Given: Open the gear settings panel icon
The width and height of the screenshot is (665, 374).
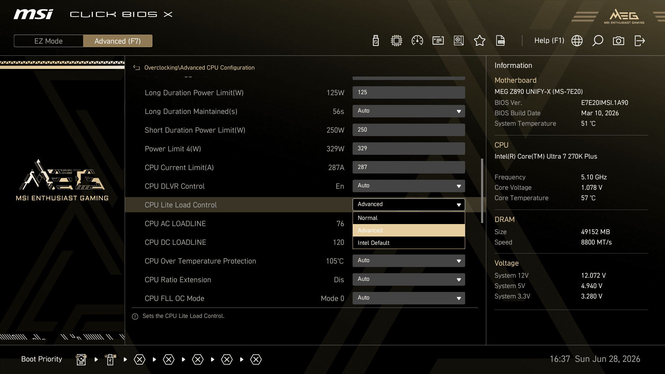Looking at the screenshot, I should pyautogui.click(x=459, y=41).
